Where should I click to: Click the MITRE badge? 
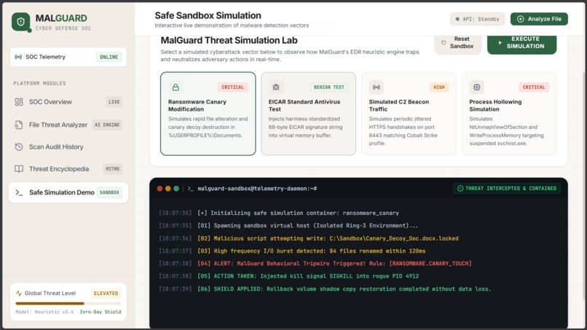pyautogui.click(x=113, y=169)
